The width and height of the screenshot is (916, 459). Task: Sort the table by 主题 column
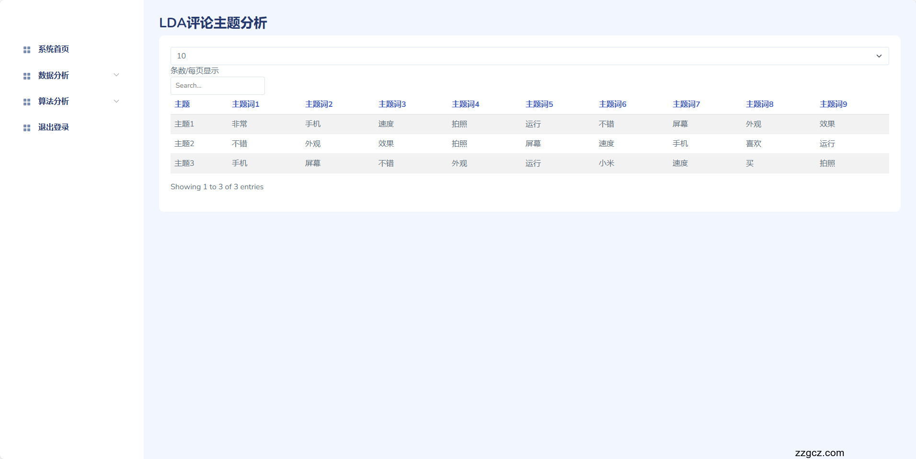pyautogui.click(x=182, y=104)
